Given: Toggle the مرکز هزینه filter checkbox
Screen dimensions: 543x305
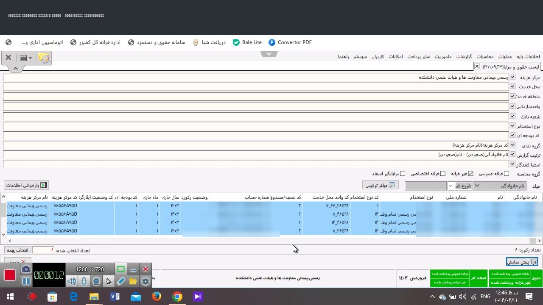Looking at the screenshot, I should pos(513,77).
